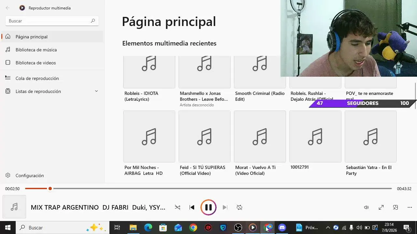Skip to the previous track
The width and height of the screenshot is (417, 234).
click(192, 207)
